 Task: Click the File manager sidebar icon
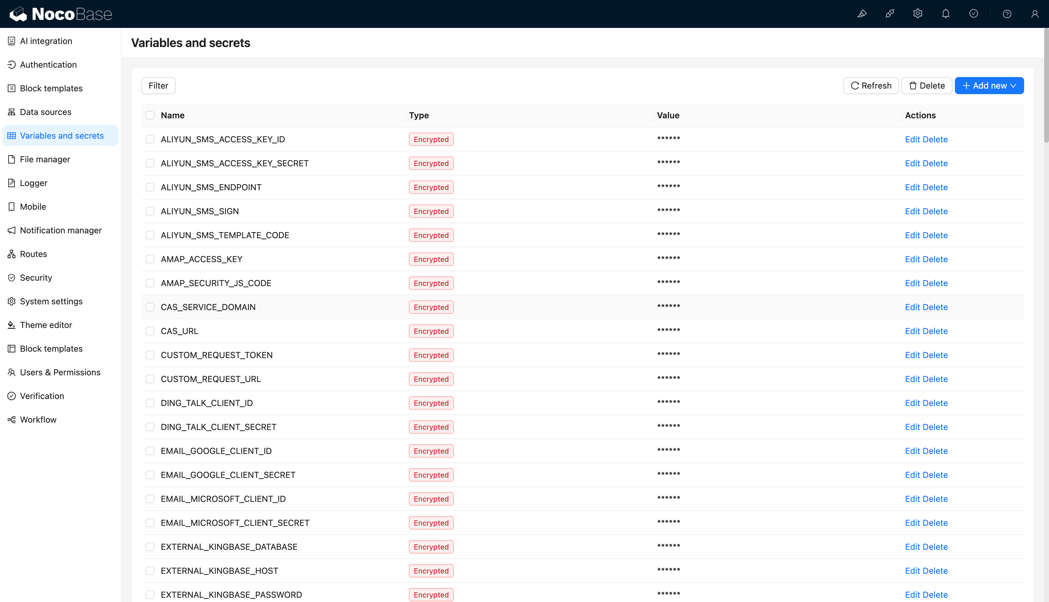(x=12, y=159)
